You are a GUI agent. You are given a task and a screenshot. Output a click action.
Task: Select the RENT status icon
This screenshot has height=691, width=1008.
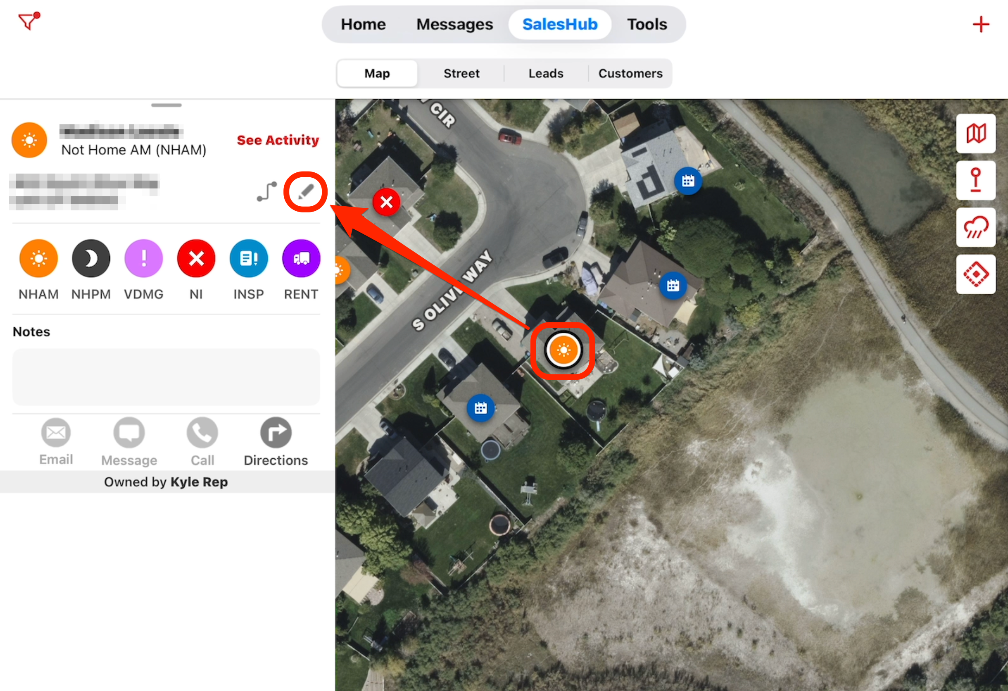click(301, 259)
